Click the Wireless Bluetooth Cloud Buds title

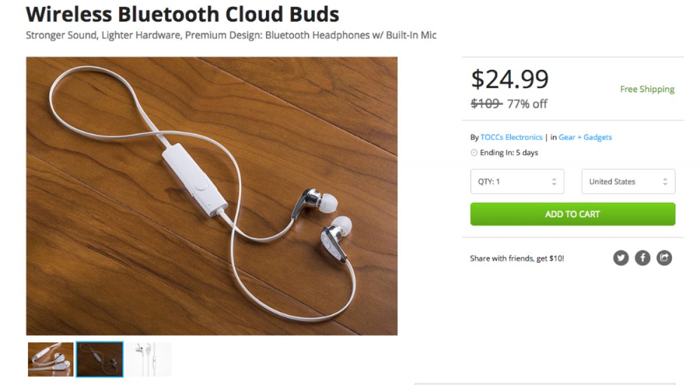pyautogui.click(x=183, y=13)
